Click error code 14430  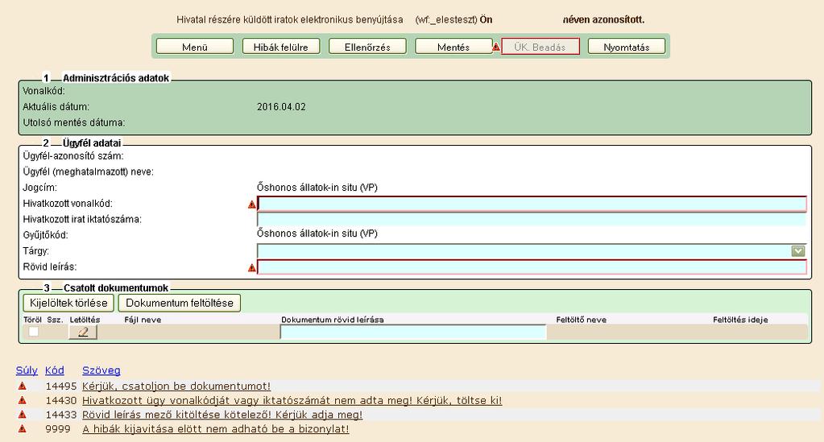pos(61,400)
